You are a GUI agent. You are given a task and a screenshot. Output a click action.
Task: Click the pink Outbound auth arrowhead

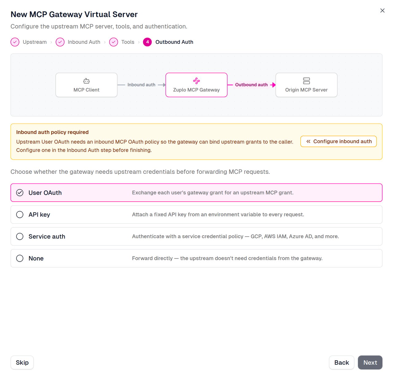pyautogui.click(x=273, y=85)
